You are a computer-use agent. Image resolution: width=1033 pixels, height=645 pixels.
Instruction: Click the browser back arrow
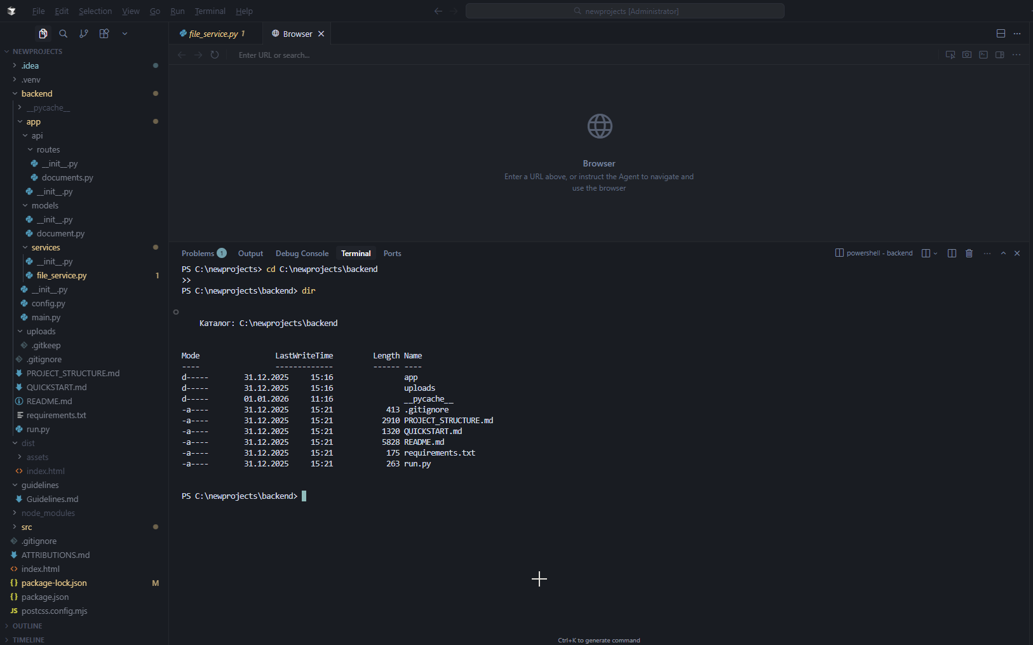tap(182, 55)
